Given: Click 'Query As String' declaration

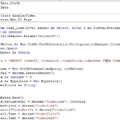Looking at the screenshot, I should coord(15,53).
